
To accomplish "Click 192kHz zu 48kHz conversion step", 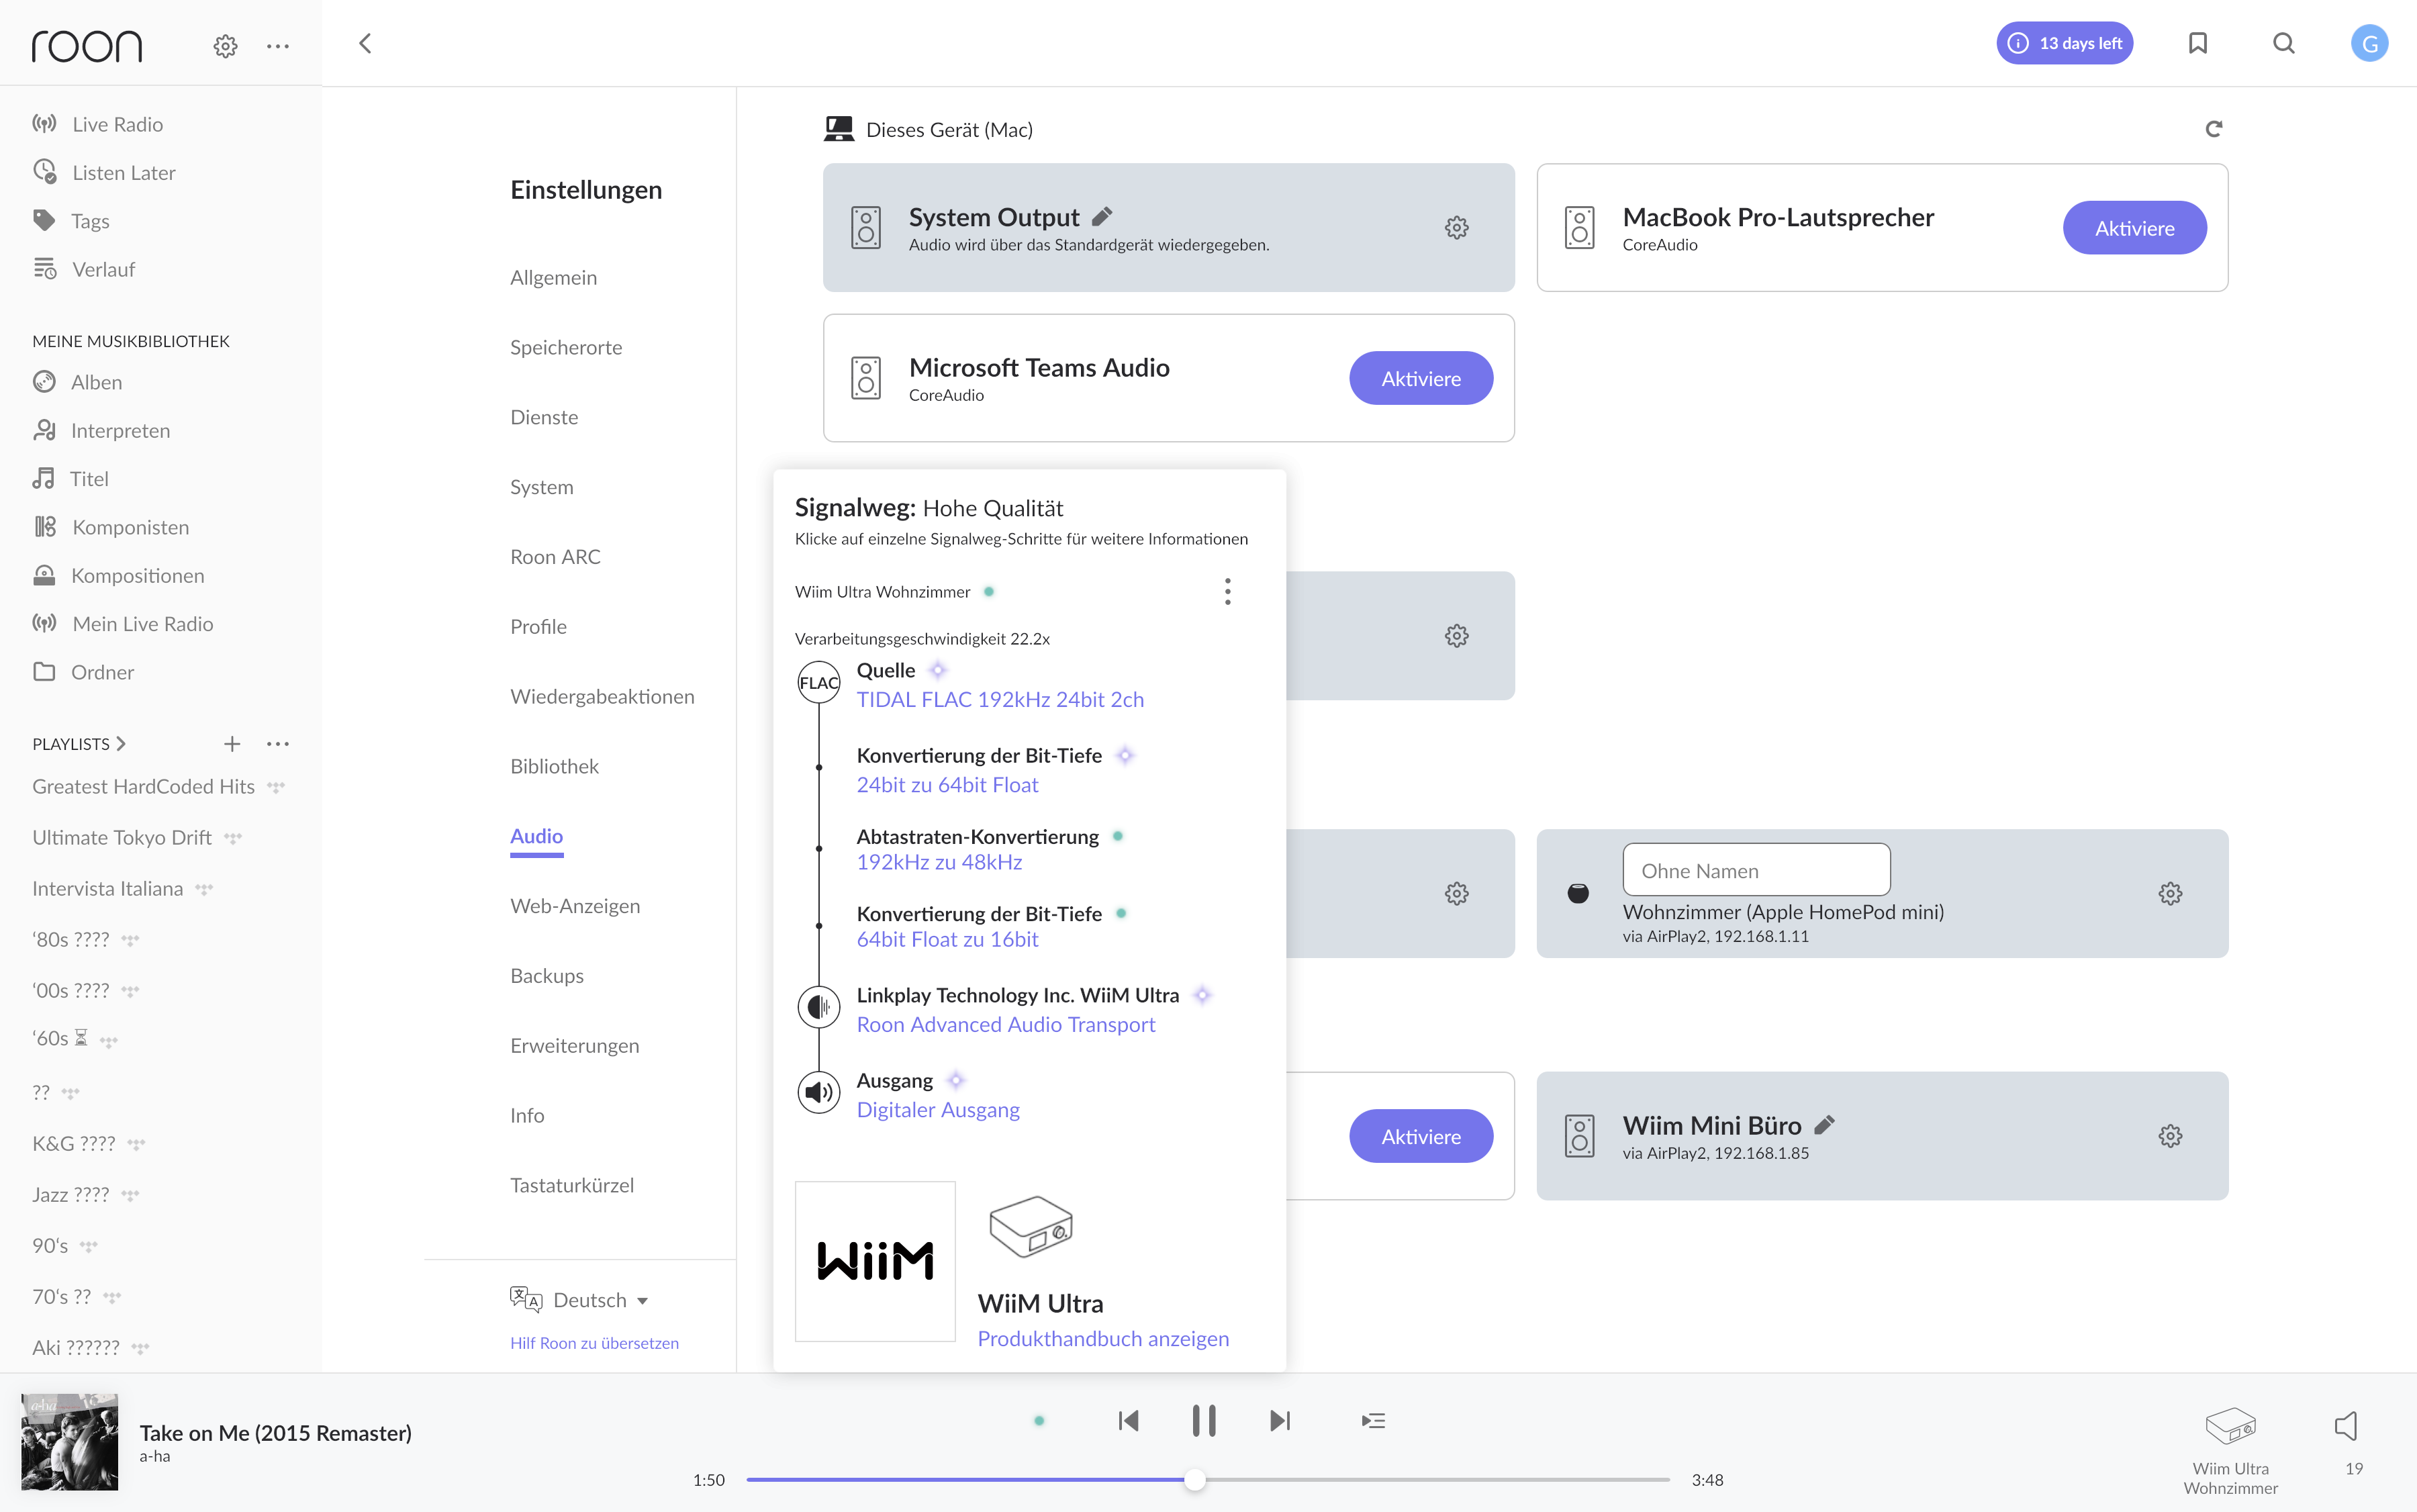I will coord(939,862).
